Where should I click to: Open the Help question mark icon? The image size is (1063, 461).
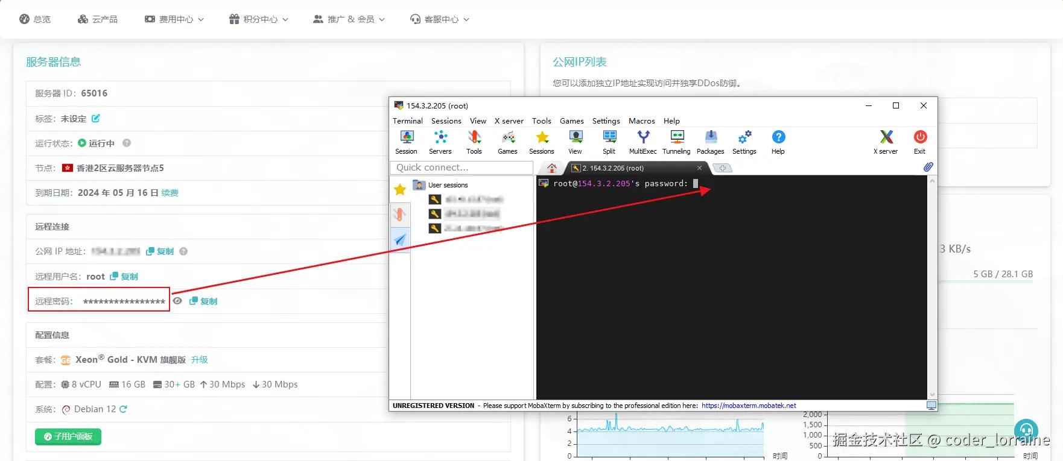coord(778,142)
